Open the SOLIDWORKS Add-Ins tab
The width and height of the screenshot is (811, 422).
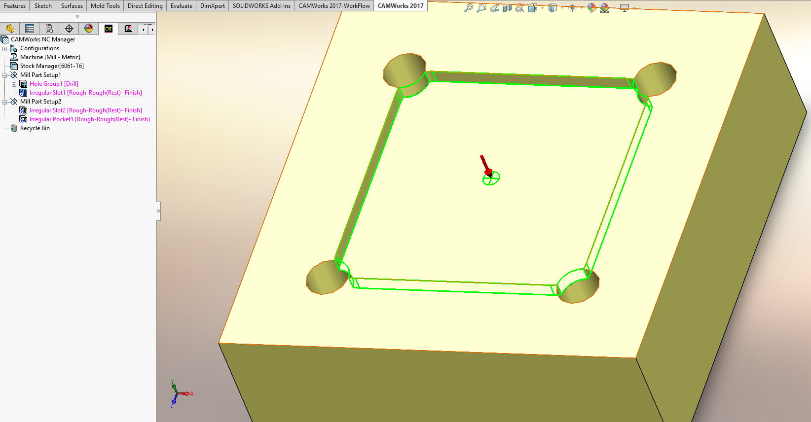pyautogui.click(x=261, y=6)
